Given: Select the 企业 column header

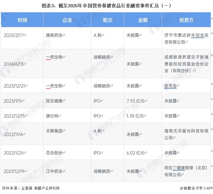Looking at the screenshot, I should [x=67, y=20].
